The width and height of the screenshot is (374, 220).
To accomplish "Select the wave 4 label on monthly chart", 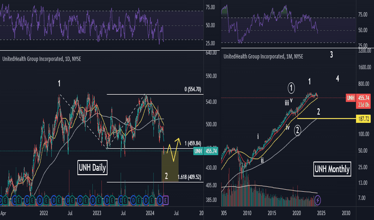I will tap(337, 78).
